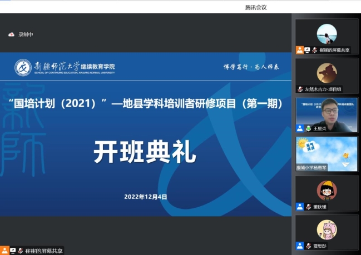Select the 董秋瑾 participant avatar tile

[327, 192]
